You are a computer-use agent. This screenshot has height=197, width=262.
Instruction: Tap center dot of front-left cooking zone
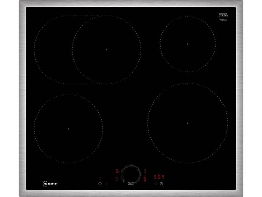point(68,129)
